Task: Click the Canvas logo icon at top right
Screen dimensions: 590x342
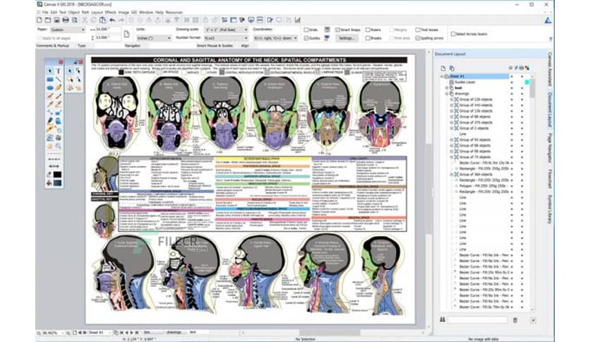Action: tap(548, 20)
